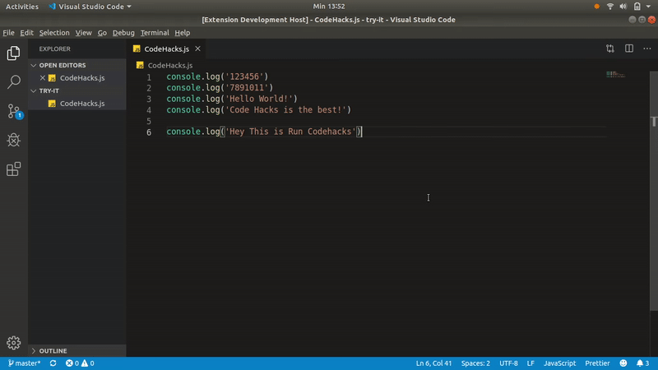Switch to the CodeHacks.js tab
This screenshot has height=370, width=658.
pyautogui.click(x=167, y=49)
